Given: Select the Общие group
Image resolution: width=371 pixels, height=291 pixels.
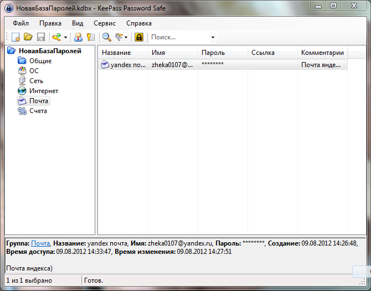Looking at the screenshot, I should 40,61.
